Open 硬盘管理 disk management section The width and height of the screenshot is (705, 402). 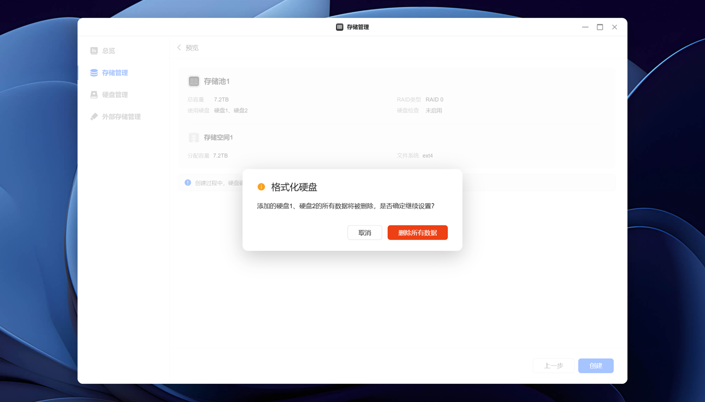[x=94, y=94]
